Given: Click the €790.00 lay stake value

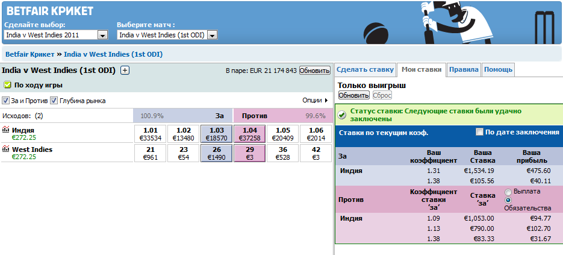Looking at the screenshot, I should (x=482, y=228).
